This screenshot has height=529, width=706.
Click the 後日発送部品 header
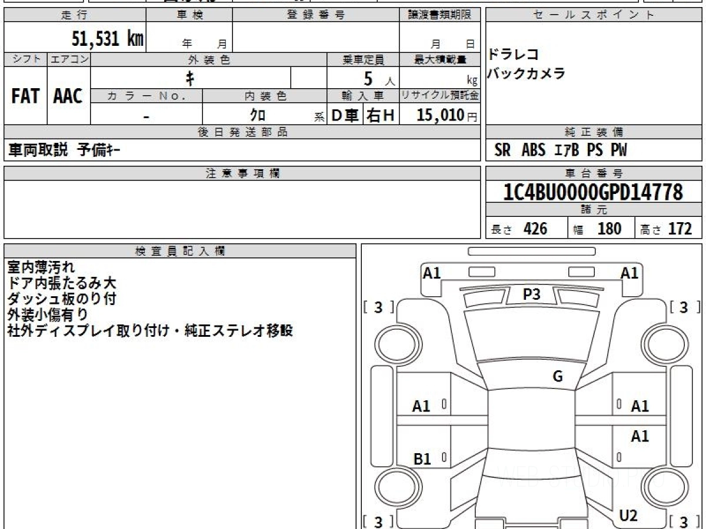pyautogui.click(x=242, y=132)
